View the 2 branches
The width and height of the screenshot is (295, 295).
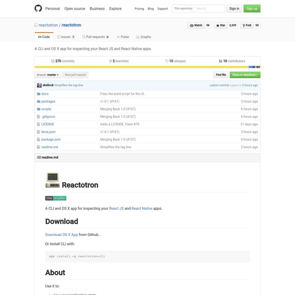tap(119, 61)
